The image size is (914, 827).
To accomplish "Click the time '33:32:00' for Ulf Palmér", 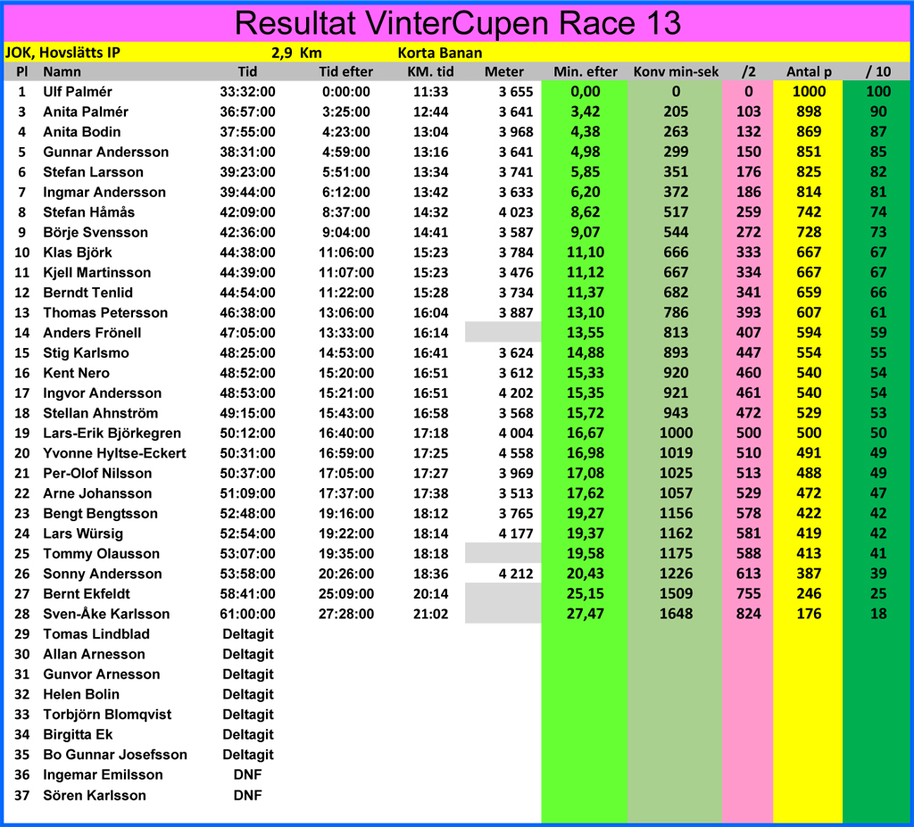I will 247,92.
